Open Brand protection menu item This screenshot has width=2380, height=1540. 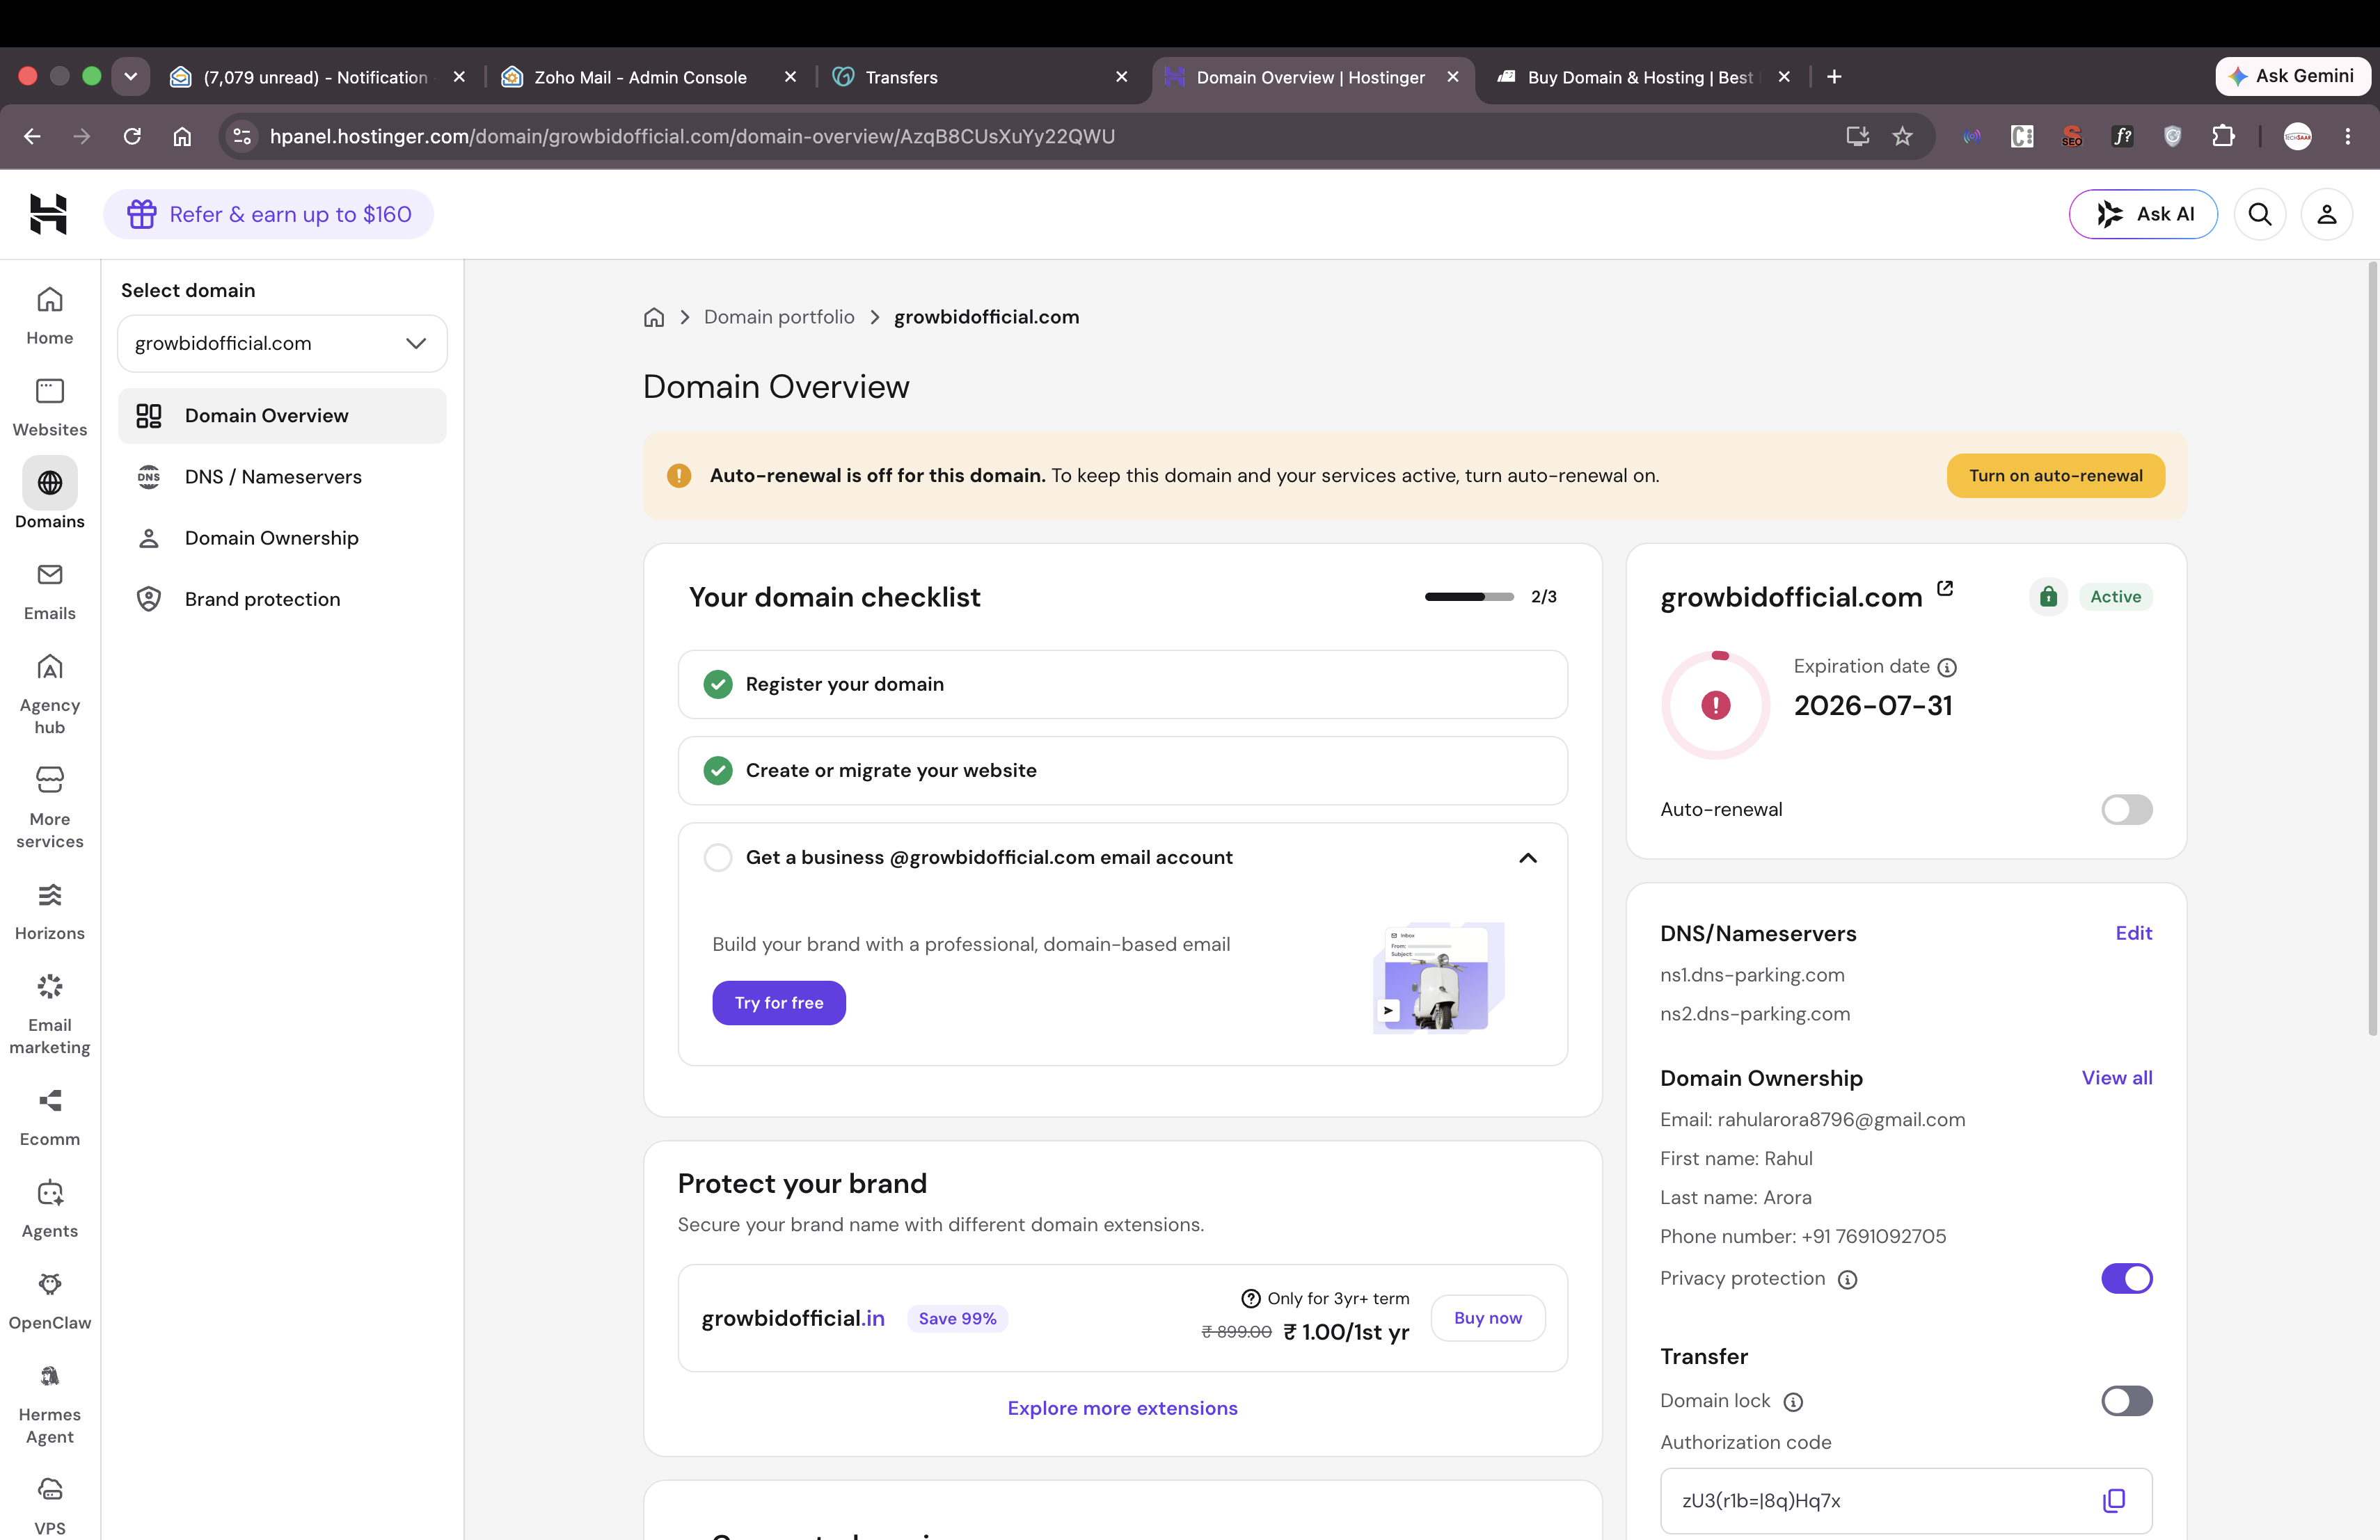282,599
